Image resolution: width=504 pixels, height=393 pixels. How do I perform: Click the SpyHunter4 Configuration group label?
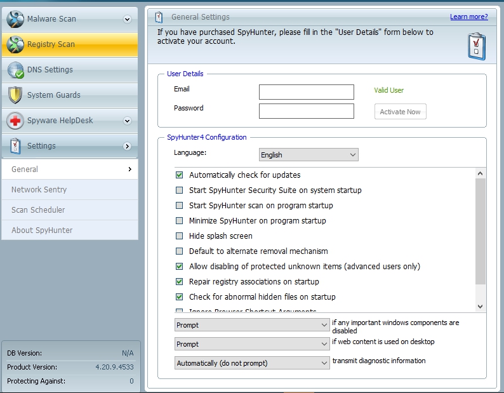coord(207,137)
